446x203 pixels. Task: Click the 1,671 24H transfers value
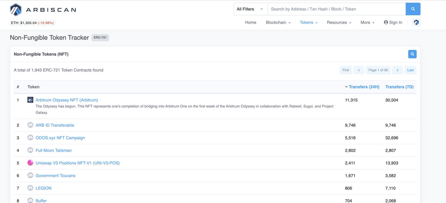pyautogui.click(x=350, y=176)
